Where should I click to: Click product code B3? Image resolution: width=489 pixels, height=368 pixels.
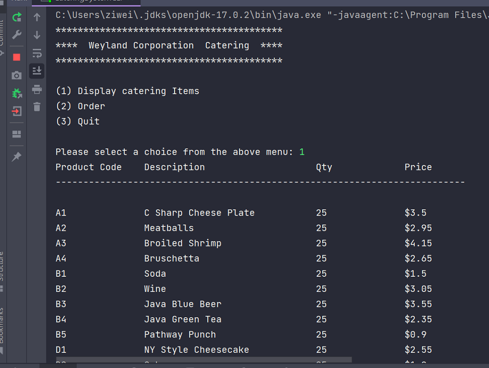point(61,304)
